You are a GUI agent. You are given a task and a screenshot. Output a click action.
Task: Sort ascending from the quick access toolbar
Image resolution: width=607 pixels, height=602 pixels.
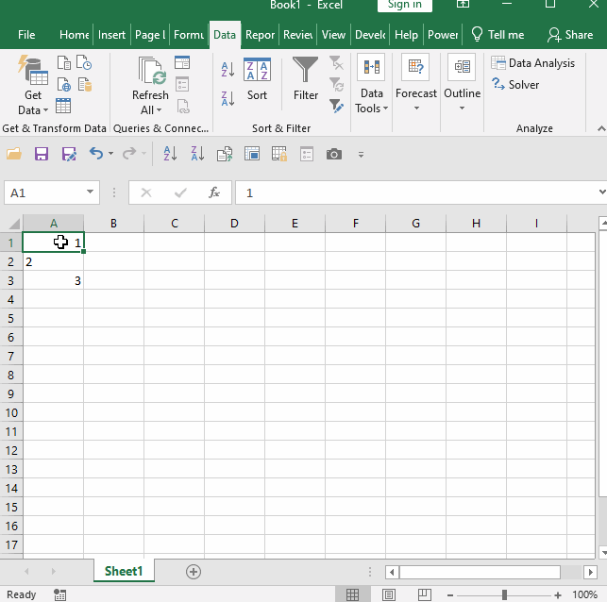(170, 154)
